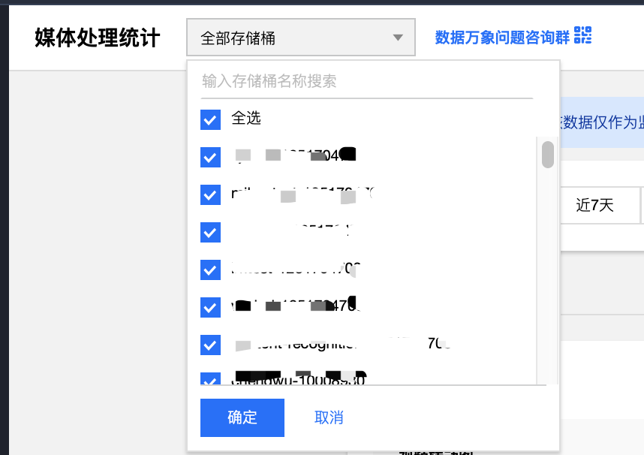Focus the 输入存储桶名称搜索 search field
The height and width of the screenshot is (455, 644).
click(367, 81)
